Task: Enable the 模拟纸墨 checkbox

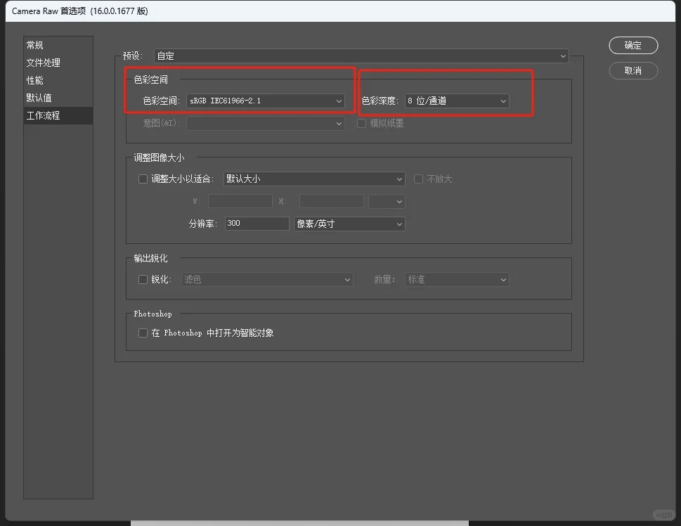Action: tap(361, 123)
